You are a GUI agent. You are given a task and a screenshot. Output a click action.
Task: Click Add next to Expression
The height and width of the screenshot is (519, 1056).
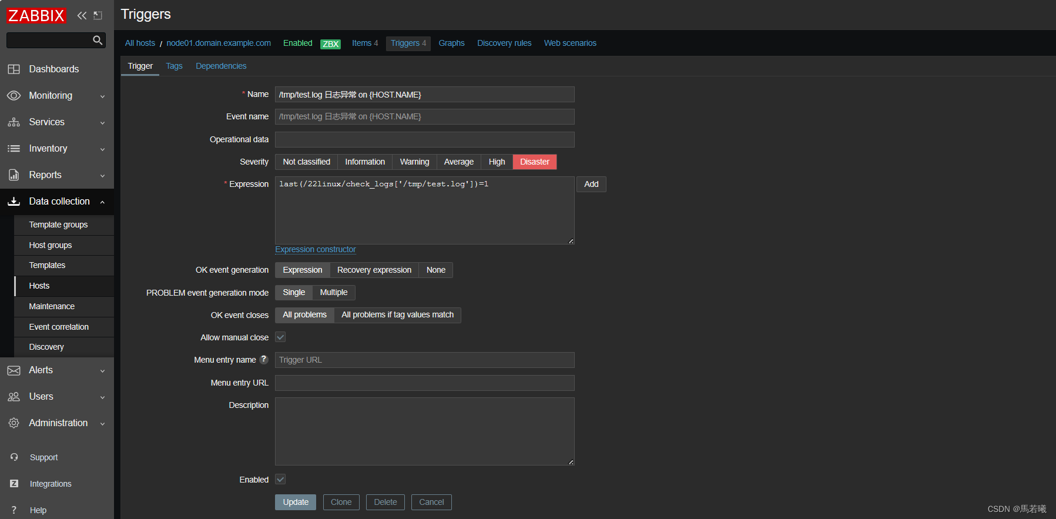tap(591, 184)
